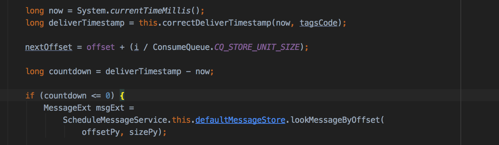This screenshot has width=499, height=145.
Task: Place cursor on correctDeliverTimestamp method name
Action: click(217, 23)
